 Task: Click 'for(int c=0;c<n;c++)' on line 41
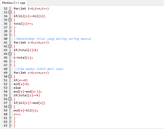31,42
